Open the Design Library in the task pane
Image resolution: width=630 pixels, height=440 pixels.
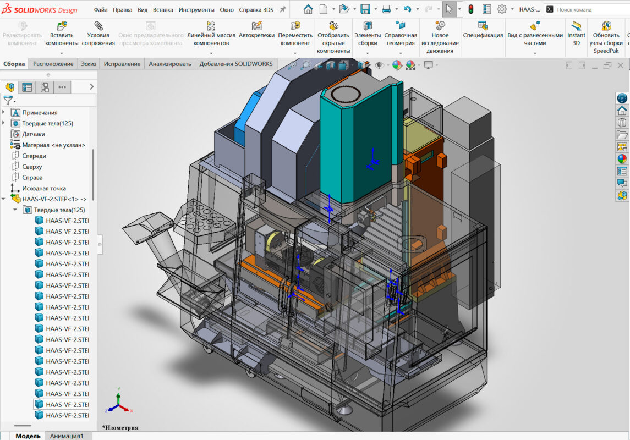pyautogui.click(x=622, y=123)
